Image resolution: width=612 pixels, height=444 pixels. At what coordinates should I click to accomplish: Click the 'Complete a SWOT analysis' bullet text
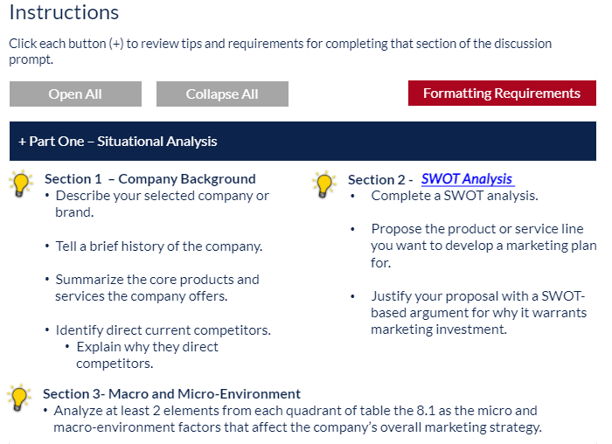pos(455,196)
